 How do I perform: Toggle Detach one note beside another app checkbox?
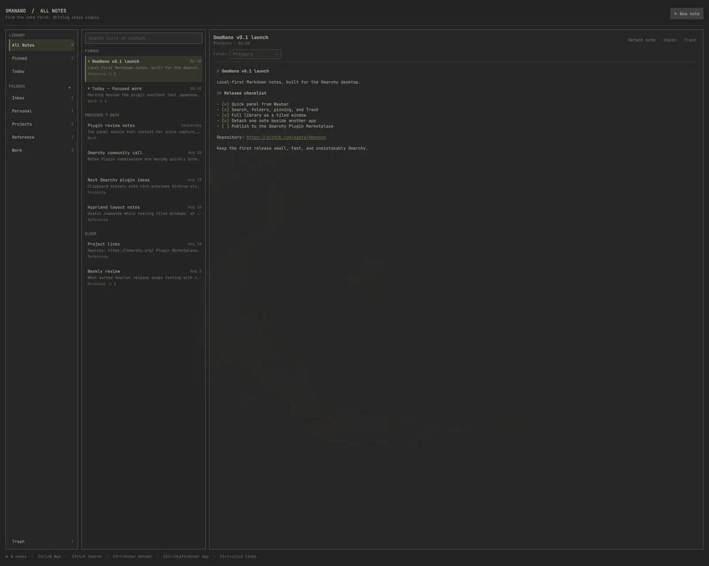tap(225, 121)
